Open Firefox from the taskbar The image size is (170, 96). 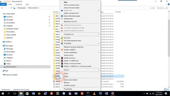pyautogui.click(x=113, y=94)
